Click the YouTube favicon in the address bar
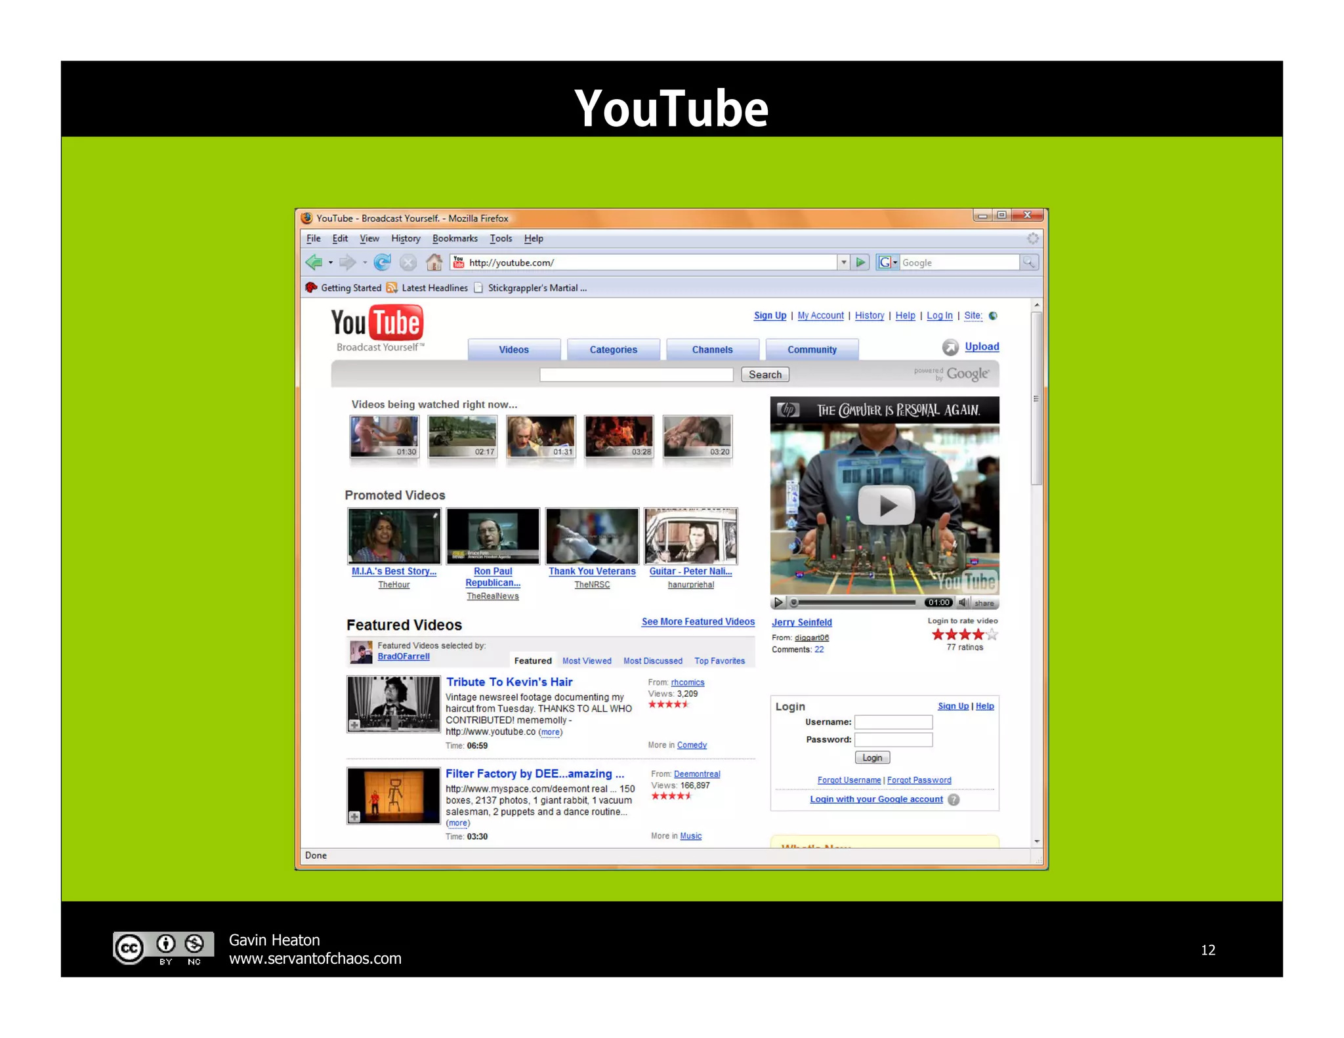The height and width of the screenshot is (1038, 1344). (458, 262)
